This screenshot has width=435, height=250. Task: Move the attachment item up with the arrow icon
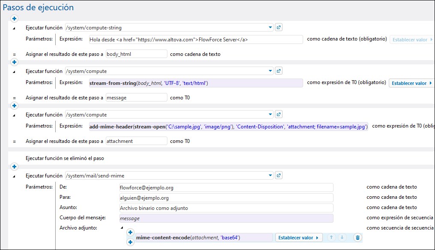[331, 238]
